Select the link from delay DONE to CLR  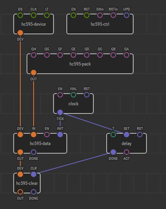click(x=73, y=163)
